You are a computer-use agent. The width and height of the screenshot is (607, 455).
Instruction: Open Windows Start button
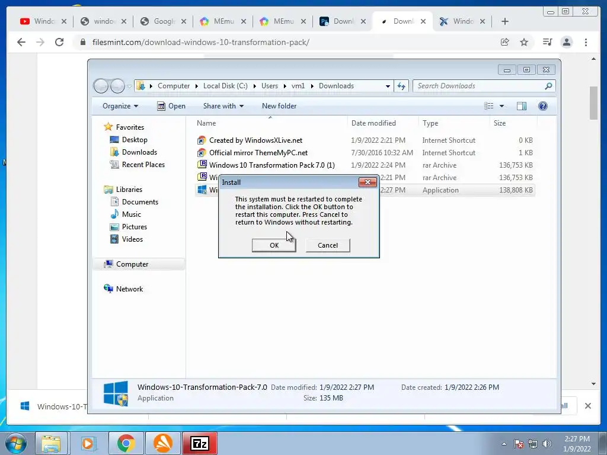pyautogui.click(x=15, y=443)
